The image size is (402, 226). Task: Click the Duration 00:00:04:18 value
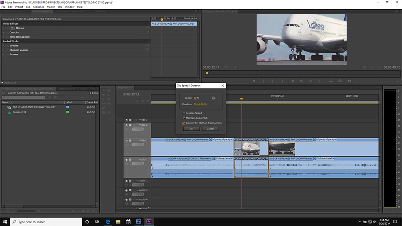click(x=200, y=104)
